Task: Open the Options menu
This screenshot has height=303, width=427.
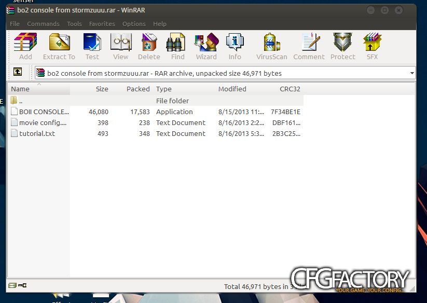Action: click(x=134, y=24)
